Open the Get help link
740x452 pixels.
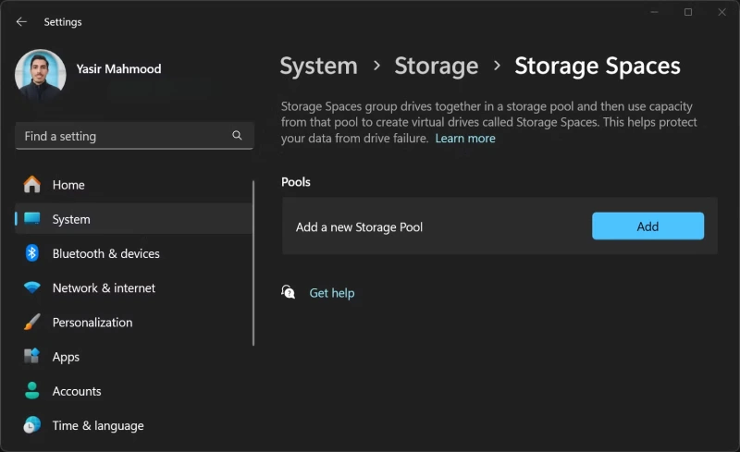click(332, 293)
